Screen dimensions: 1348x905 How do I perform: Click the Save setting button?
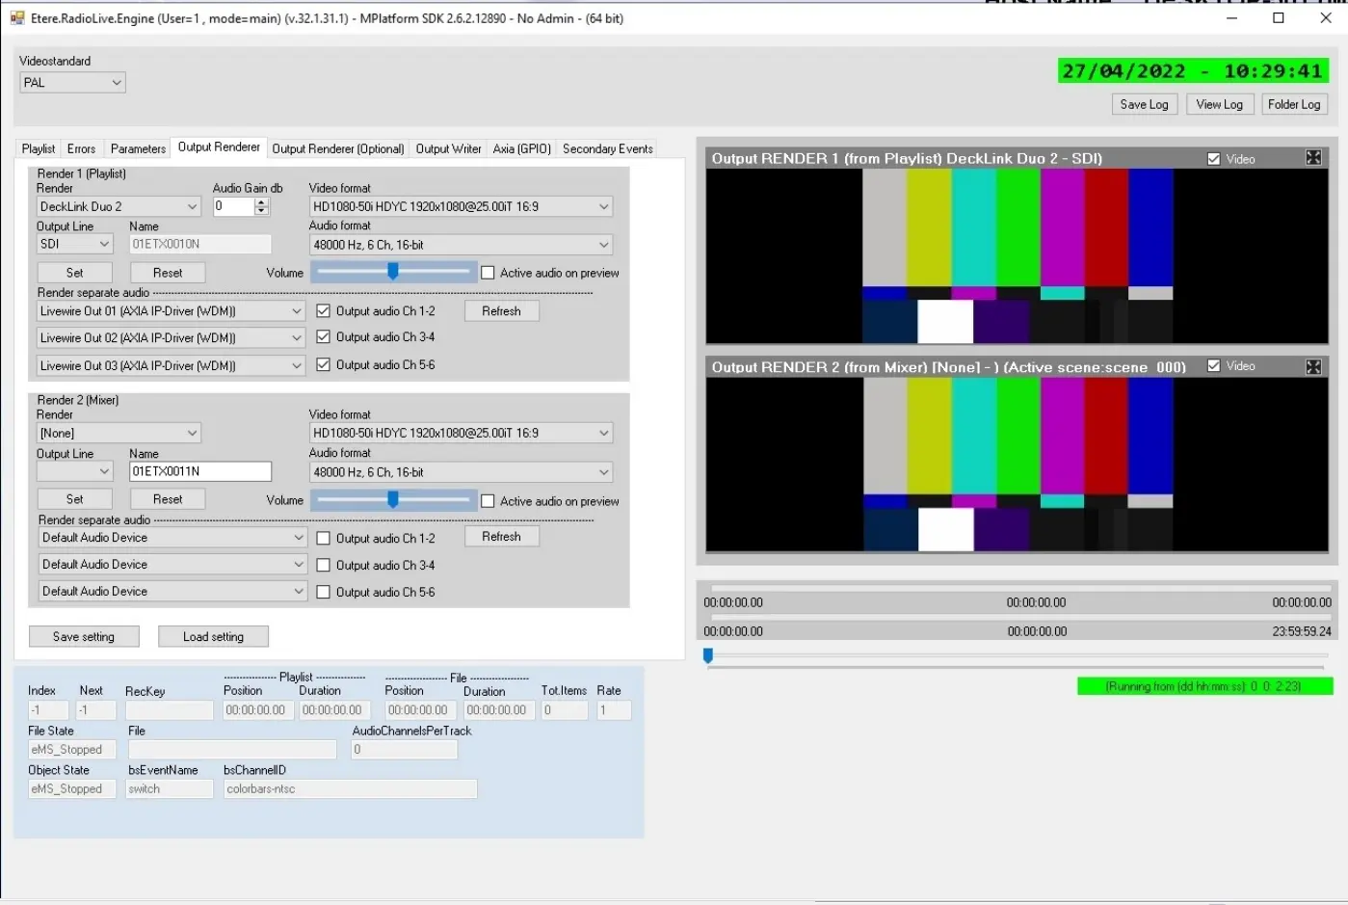(x=84, y=637)
